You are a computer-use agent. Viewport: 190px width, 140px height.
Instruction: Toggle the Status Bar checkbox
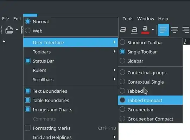pos(28,61)
